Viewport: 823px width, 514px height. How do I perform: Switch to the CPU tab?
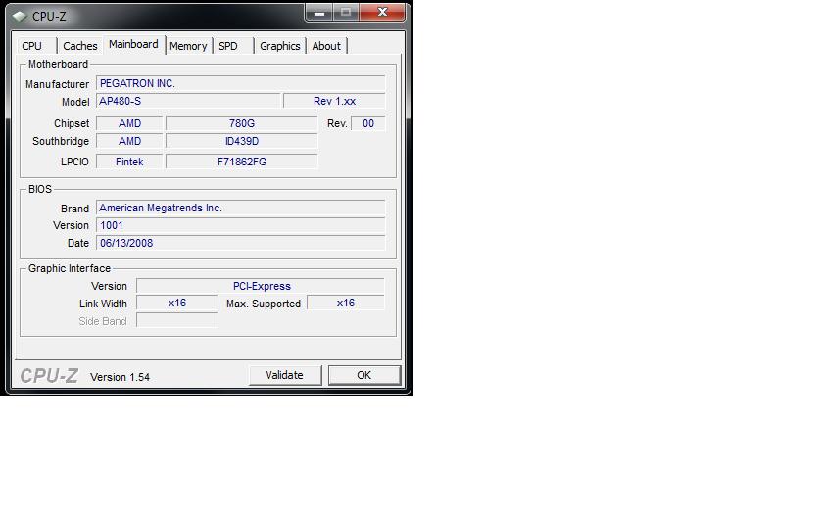tap(35, 46)
